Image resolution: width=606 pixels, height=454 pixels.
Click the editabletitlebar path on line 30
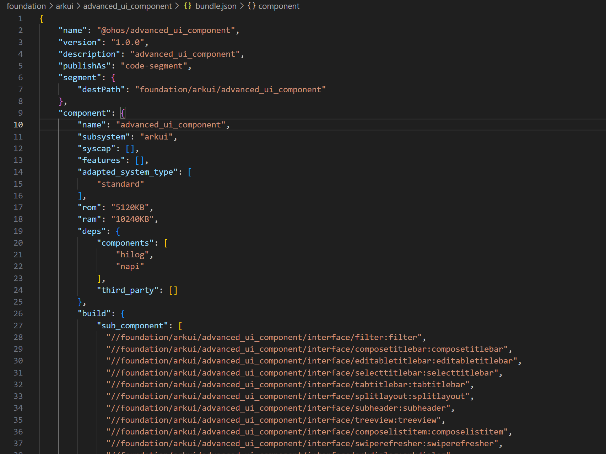(312, 361)
